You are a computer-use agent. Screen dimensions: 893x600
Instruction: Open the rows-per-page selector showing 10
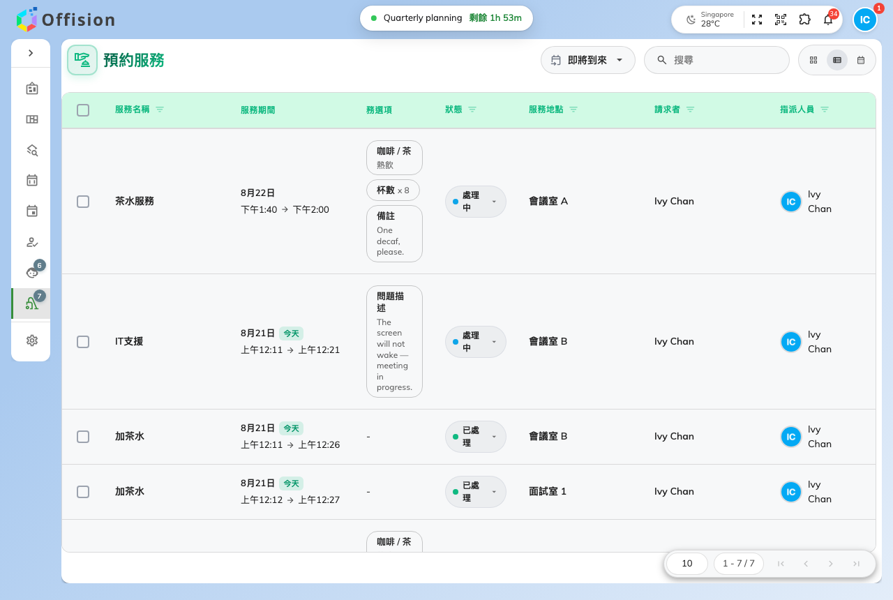click(687, 564)
